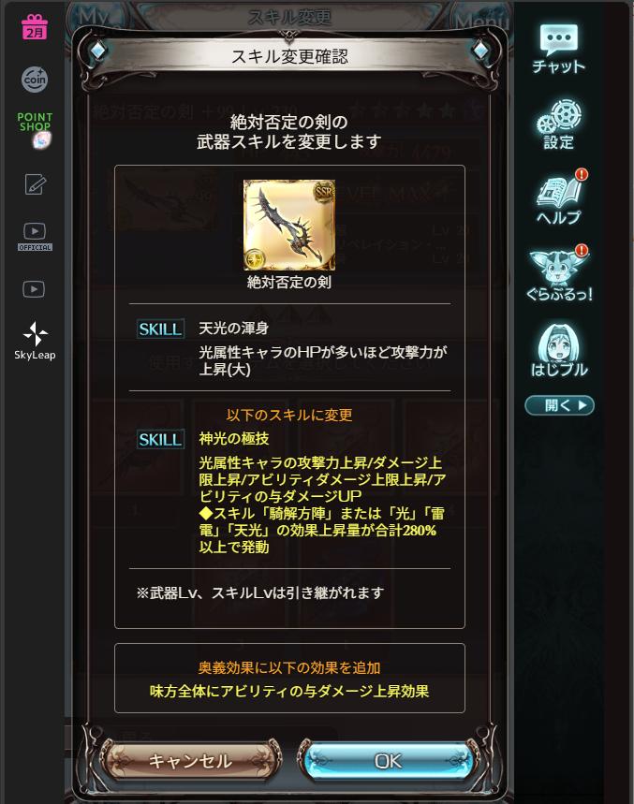Open the ぐらぶるっ! comic icon

[x=559, y=273]
